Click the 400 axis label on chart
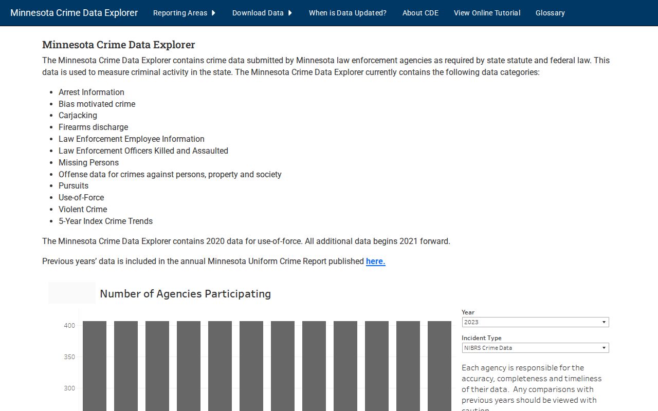Image resolution: width=658 pixels, height=411 pixels. click(x=69, y=325)
